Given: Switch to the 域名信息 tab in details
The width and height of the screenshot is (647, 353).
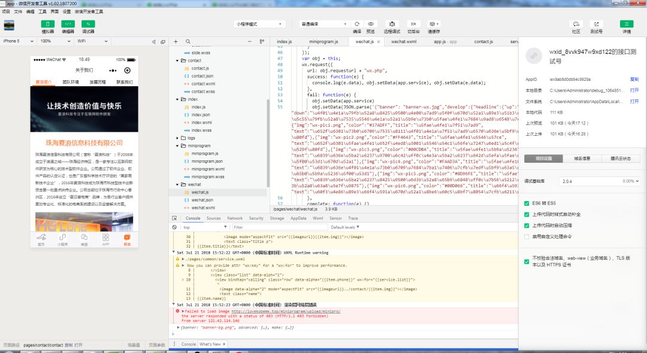Looking at the screenshot, I should point(582,159).
